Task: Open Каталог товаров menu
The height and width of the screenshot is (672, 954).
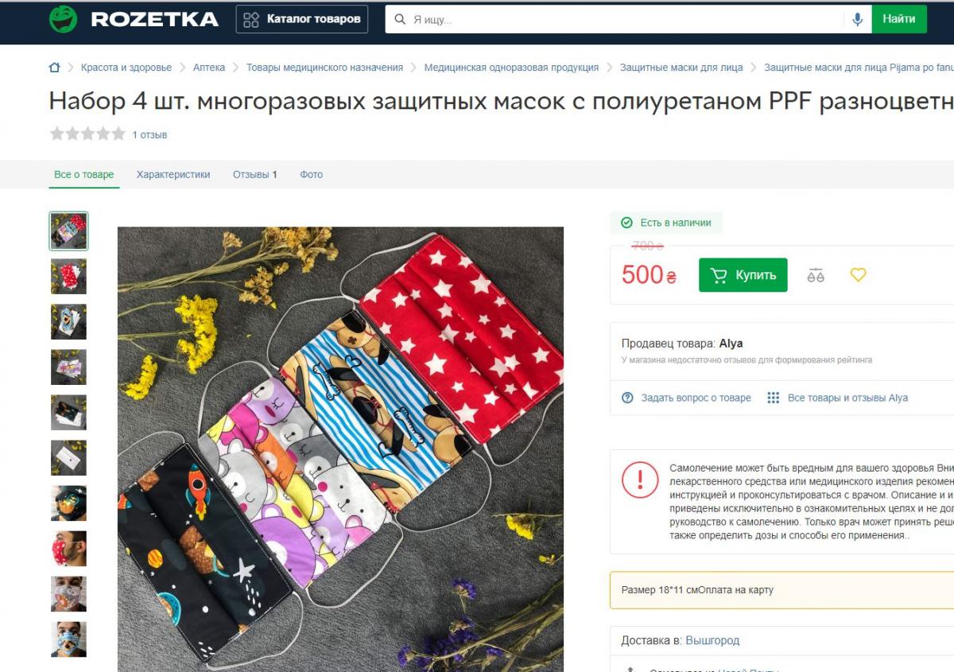Action: 302,19
